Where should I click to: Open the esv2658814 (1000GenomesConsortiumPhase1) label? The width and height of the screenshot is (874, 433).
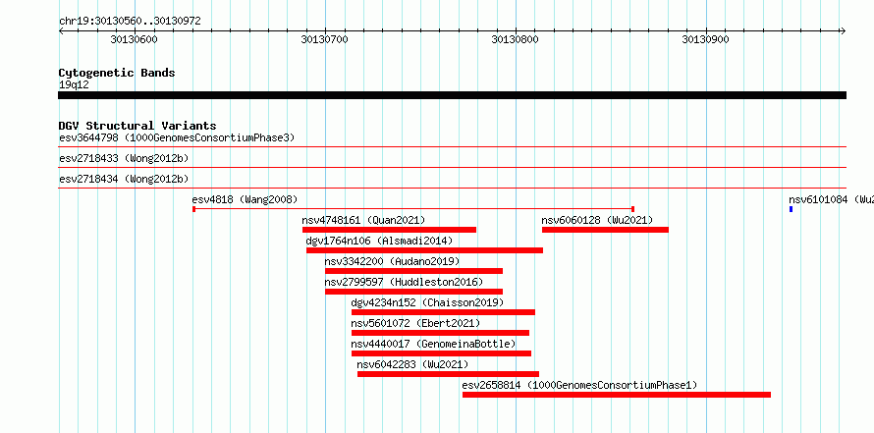coord(579,385)
